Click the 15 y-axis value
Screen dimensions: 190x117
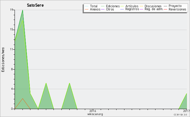point(11,29)
